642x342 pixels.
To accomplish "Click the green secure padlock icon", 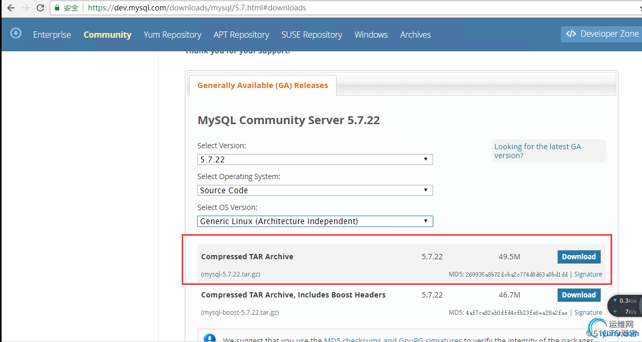I will pos(57,8).
